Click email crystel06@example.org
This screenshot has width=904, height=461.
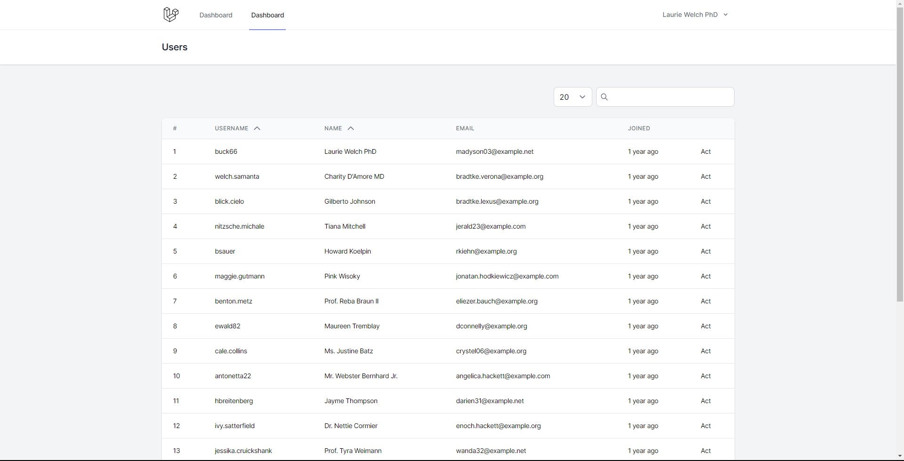(491, 351)
